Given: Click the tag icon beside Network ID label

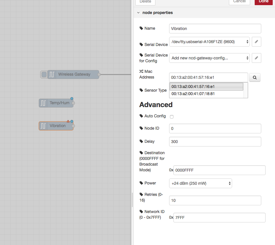Looking at the screenshot, I should [x=141, y=211].
